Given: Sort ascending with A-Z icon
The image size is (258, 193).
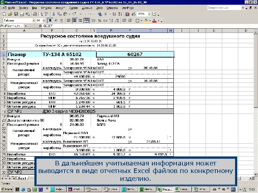Looking at the screenshot, I should tap(114, 14).
